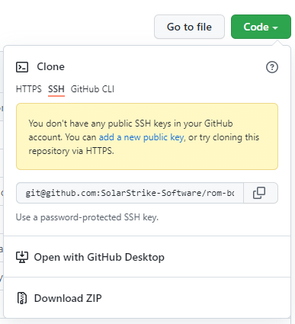Select the Download ZIP text
The image size is (295, 324).
coord(68,298)
